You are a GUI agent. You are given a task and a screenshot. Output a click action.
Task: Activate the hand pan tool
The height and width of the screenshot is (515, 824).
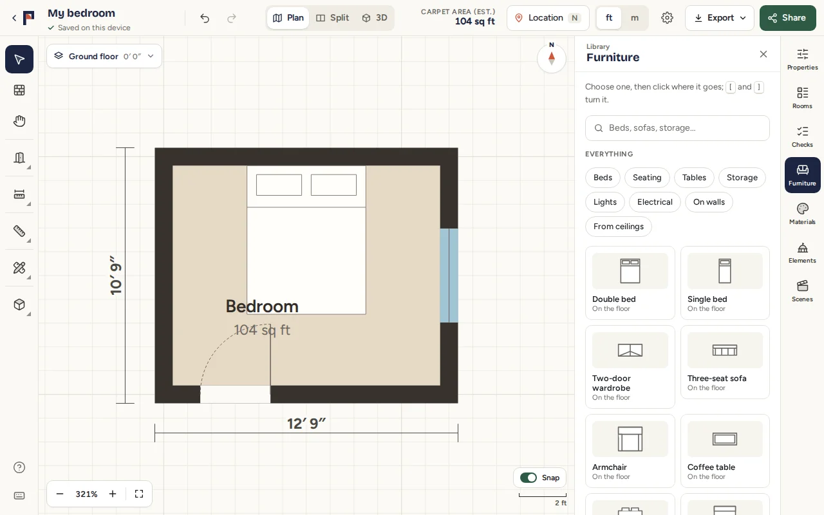(x=19, y=121)
